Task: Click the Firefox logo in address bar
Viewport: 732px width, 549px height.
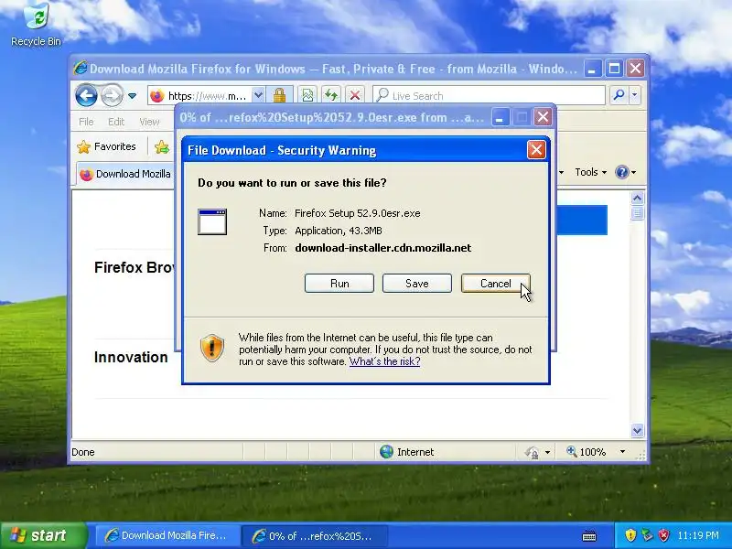Action: (x=157, y=96)
